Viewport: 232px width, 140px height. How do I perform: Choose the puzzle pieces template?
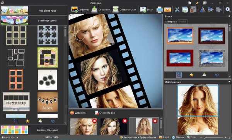[x=48, y=35]
